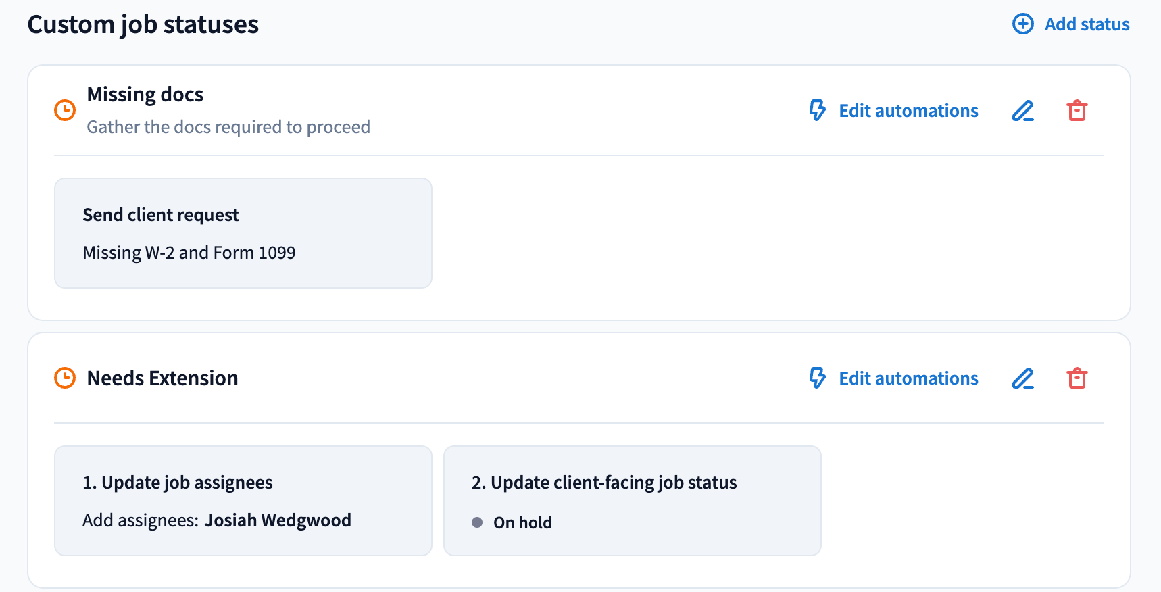Select the Update client-facing job status card
The width and height of the screenshot is (1161, 592).
(632, 501)
